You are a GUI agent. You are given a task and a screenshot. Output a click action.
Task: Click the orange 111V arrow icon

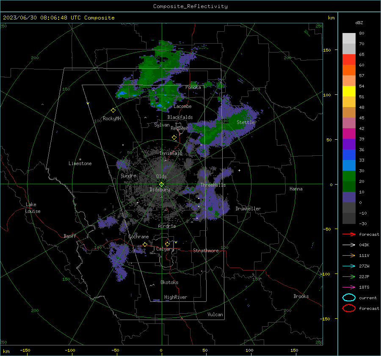[x=349, y=255]
